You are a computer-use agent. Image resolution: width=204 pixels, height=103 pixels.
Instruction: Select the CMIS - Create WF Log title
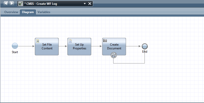(41, 4)
